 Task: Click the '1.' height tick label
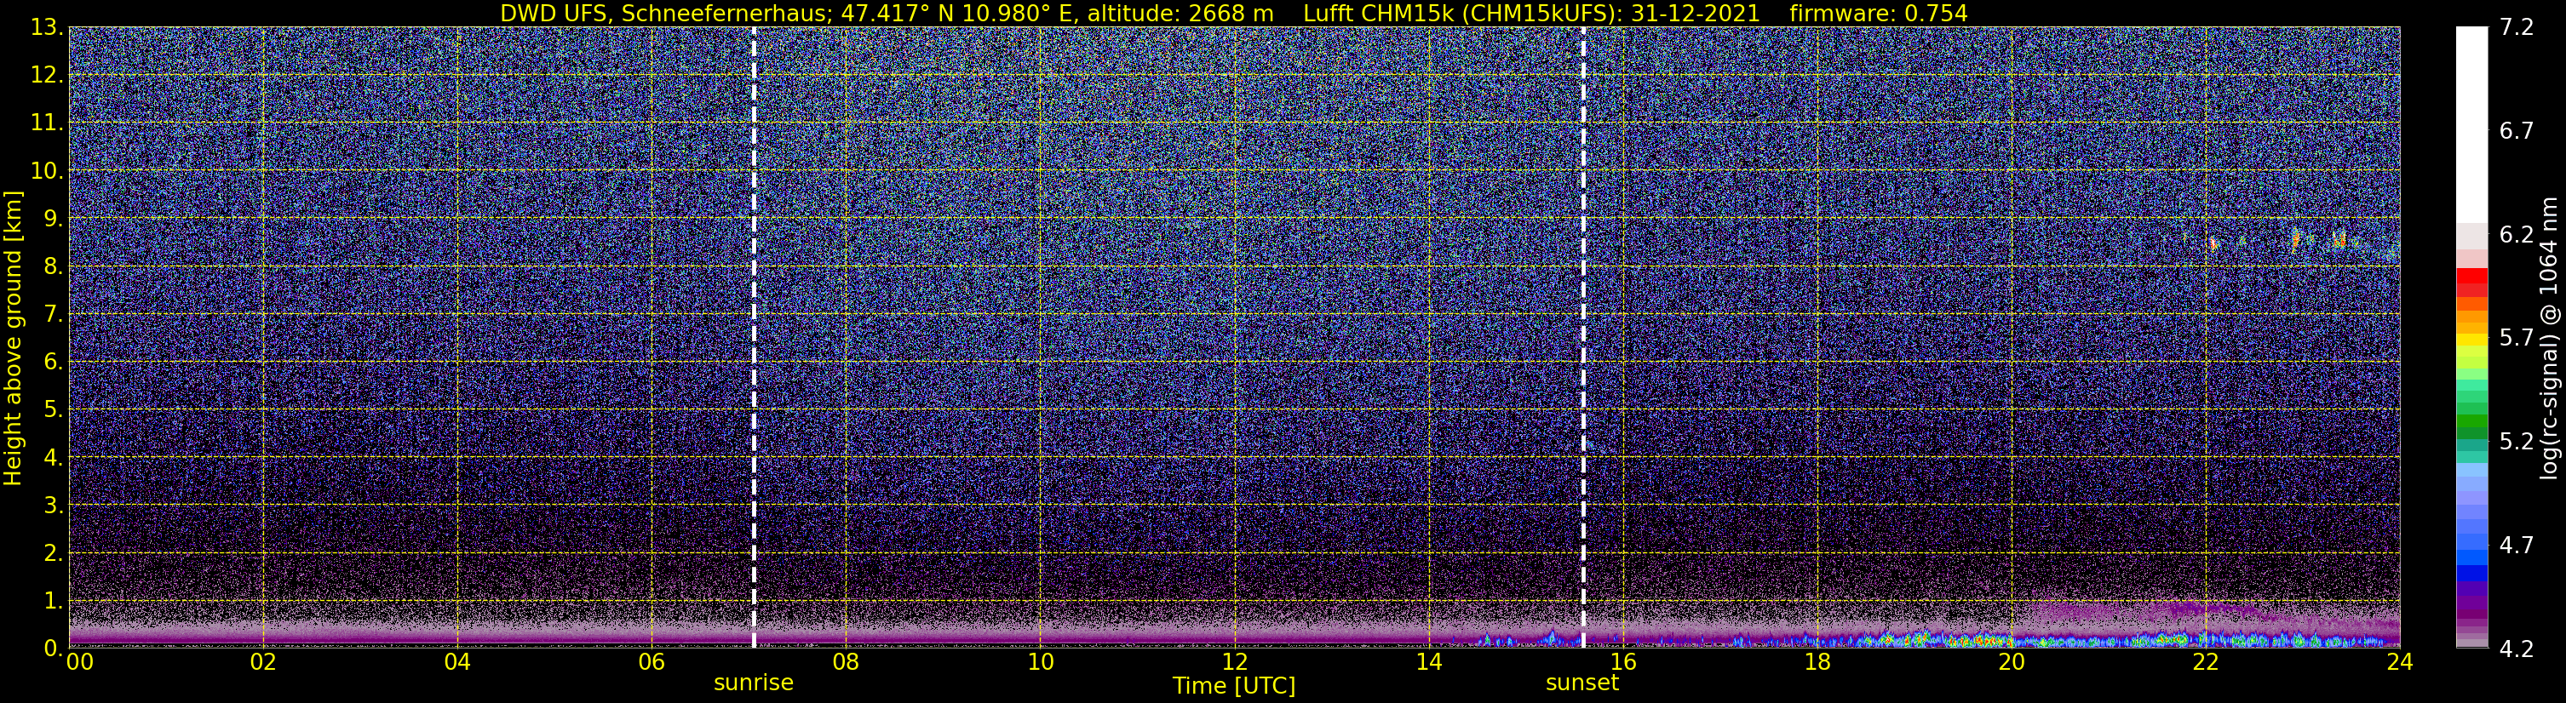(x=53, y=602)
